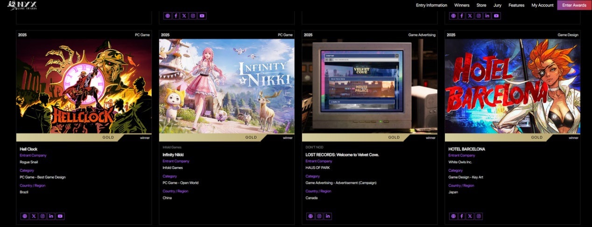Open the Infinity Nikki winner thumbnail

226,86
